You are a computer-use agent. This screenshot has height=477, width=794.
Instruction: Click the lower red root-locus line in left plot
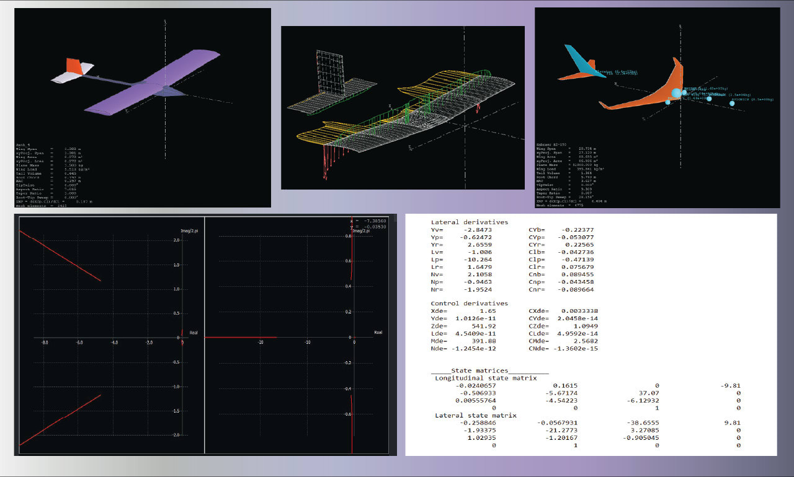tap(62, 420)
